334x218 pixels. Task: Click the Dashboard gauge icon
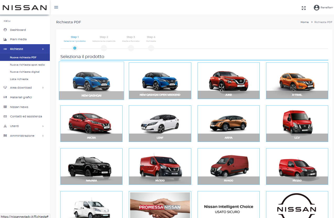(5, 30)
